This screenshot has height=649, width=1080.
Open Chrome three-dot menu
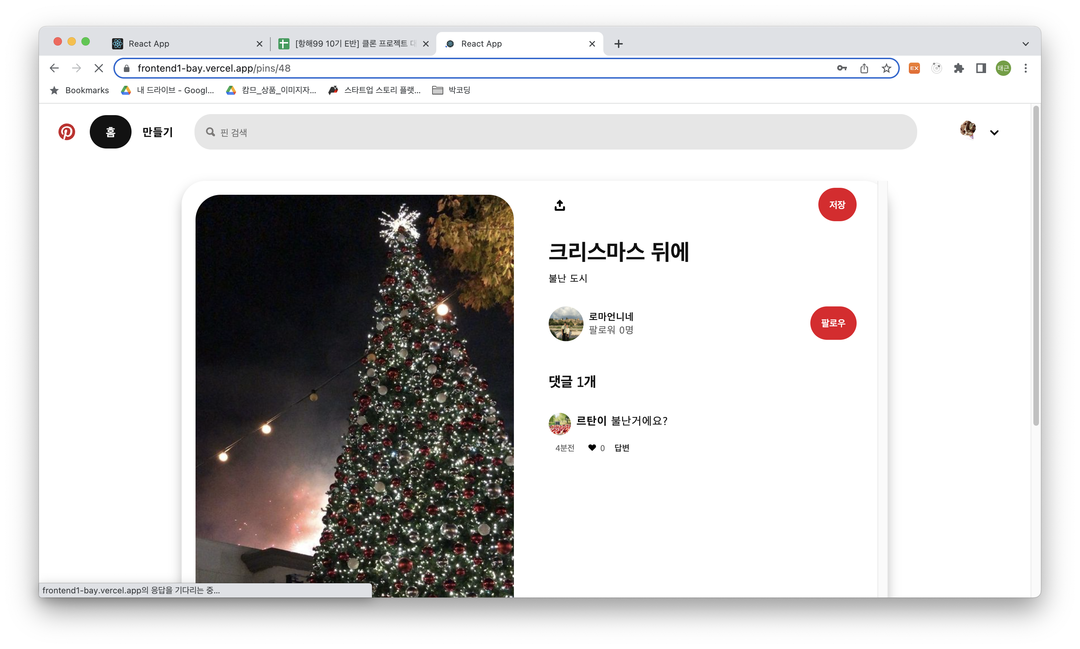click(x=1025, y=68)
